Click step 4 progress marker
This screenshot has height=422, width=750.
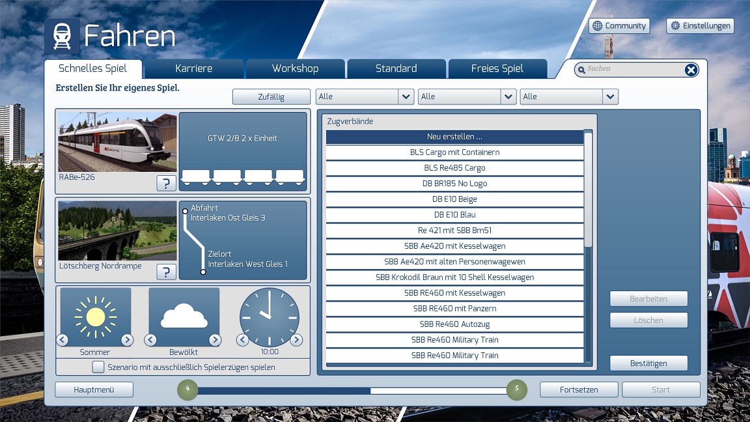point(187,389)
